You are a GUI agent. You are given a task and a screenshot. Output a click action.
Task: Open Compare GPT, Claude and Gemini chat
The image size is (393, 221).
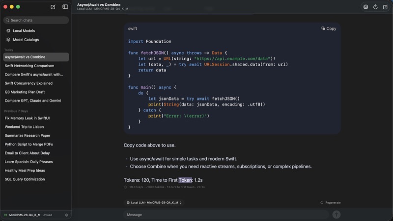(x=36, y=100)
